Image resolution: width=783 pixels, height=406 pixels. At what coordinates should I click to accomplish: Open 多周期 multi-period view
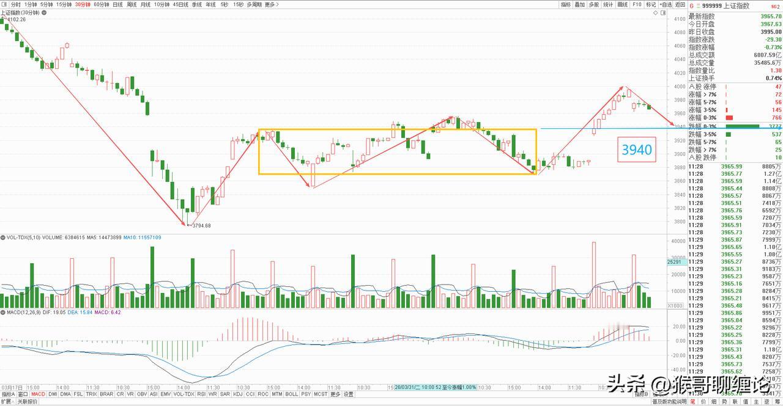254,4
